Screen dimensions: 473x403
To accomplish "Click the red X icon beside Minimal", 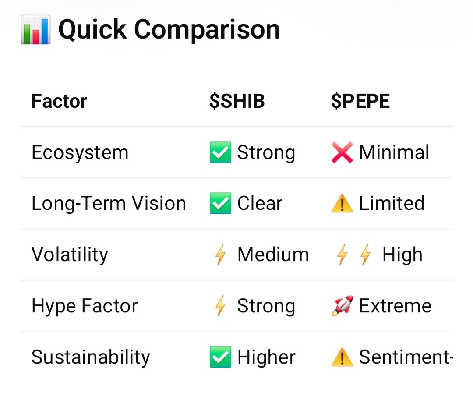I will point(342,153).
